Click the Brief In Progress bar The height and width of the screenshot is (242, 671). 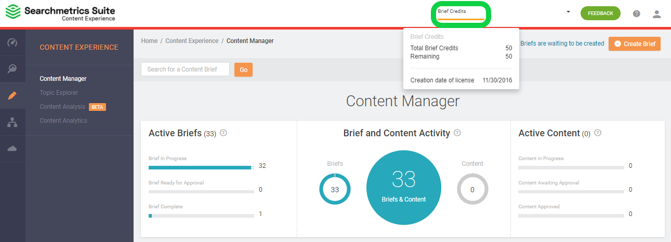click(201, 167)
